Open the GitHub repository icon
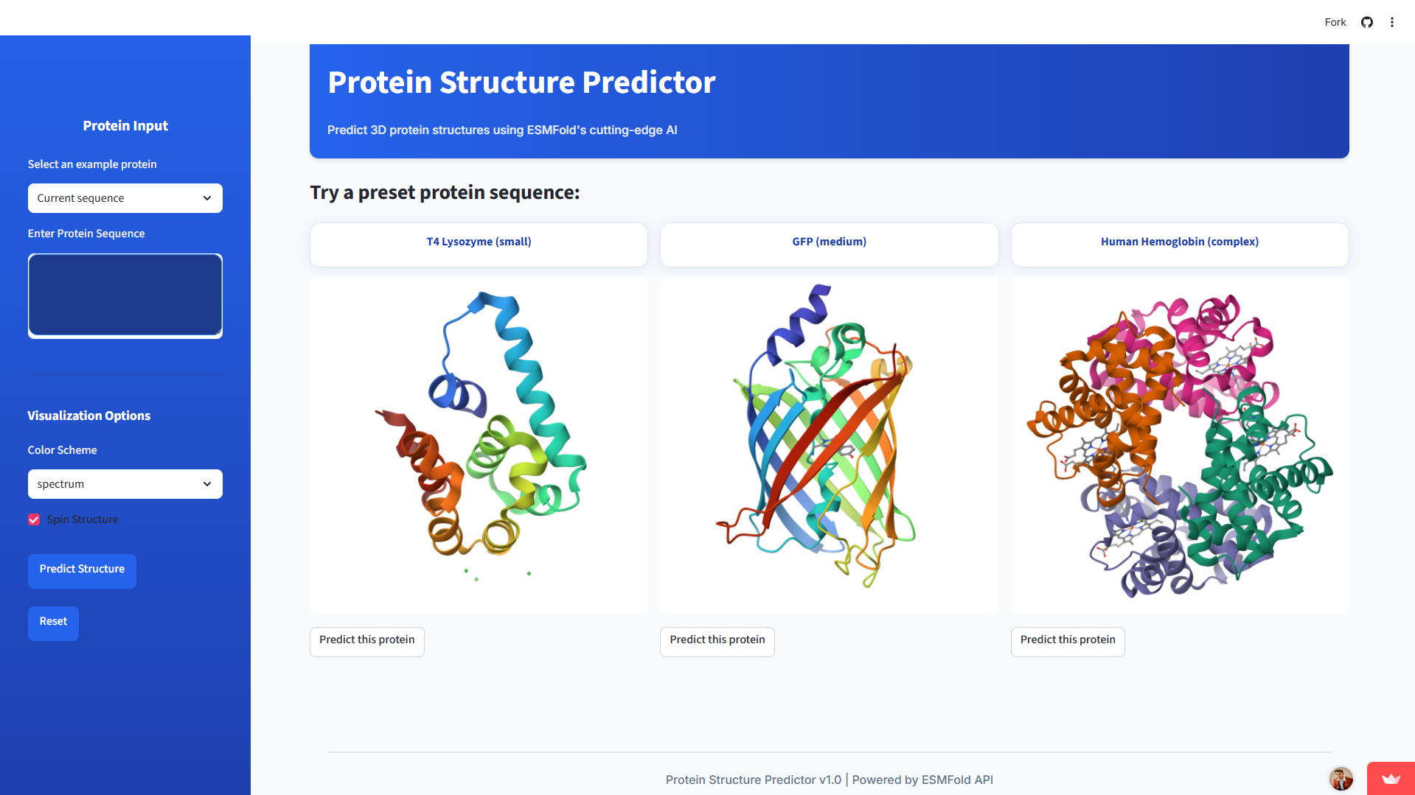1415x795 pixels. [x=1366, y=22]
